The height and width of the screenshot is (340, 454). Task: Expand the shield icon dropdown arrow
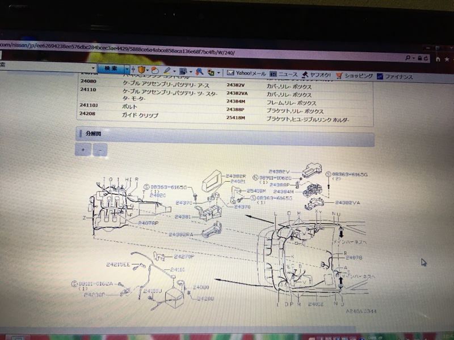tap(148, 70)
